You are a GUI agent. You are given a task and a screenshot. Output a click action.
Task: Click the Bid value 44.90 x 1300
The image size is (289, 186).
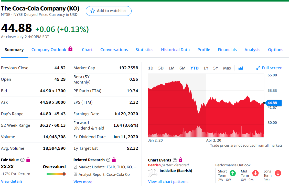tap(53, 91)
